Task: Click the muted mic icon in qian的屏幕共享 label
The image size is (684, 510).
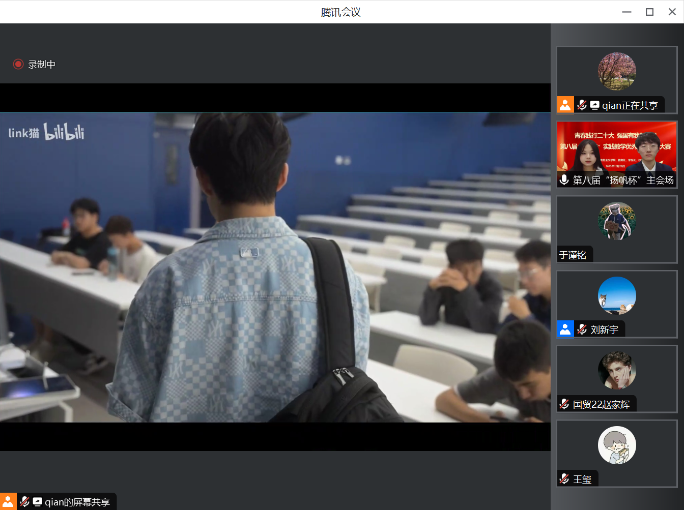Action: tap(24, 501)
